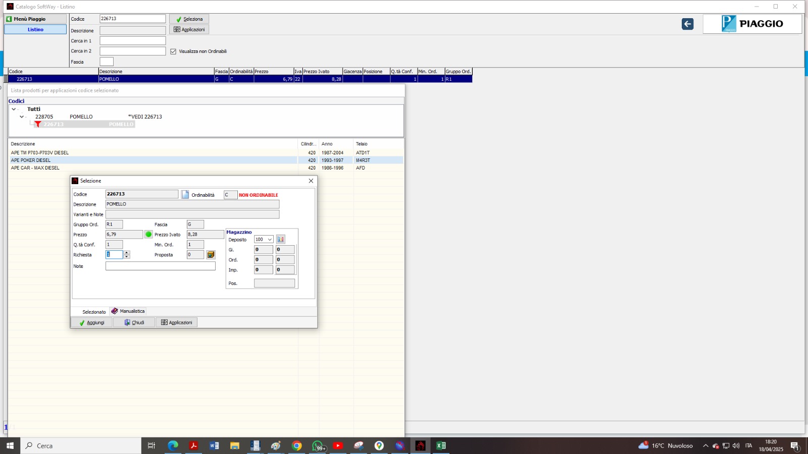This screenshot has height=454, width=808.
Task: Increase Richiesta quantity with up arrow
Action: (127, 253)
